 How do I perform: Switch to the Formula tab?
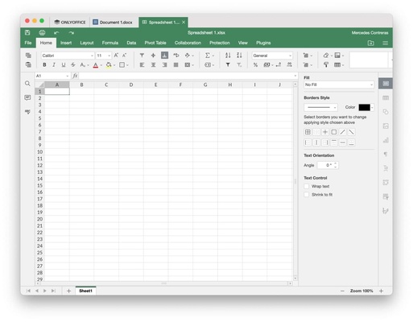click(x=110, y=43)
